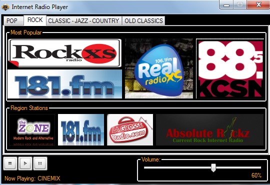Start the stream with the play button

(x=25, y=163)
